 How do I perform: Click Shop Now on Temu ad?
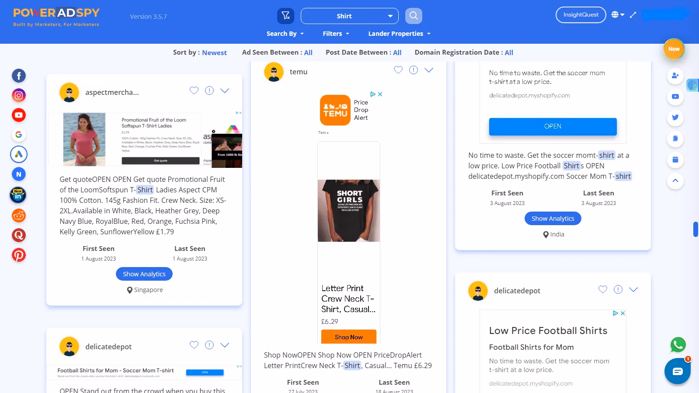(x=348, y=337)
